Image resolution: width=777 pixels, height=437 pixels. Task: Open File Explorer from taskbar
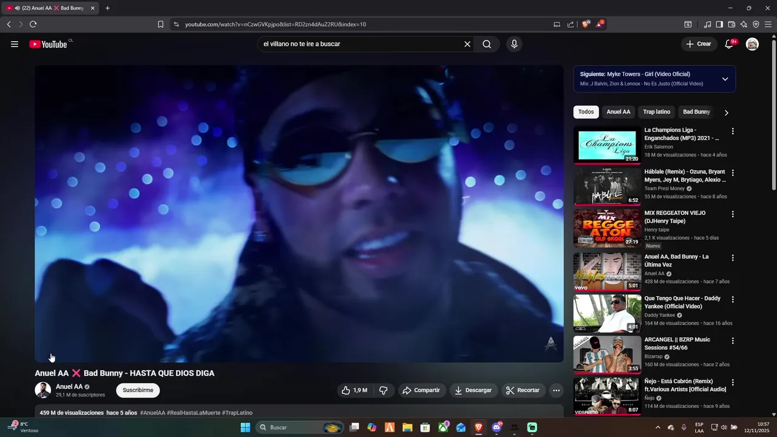pyautogui.click(x=407, y=427)
